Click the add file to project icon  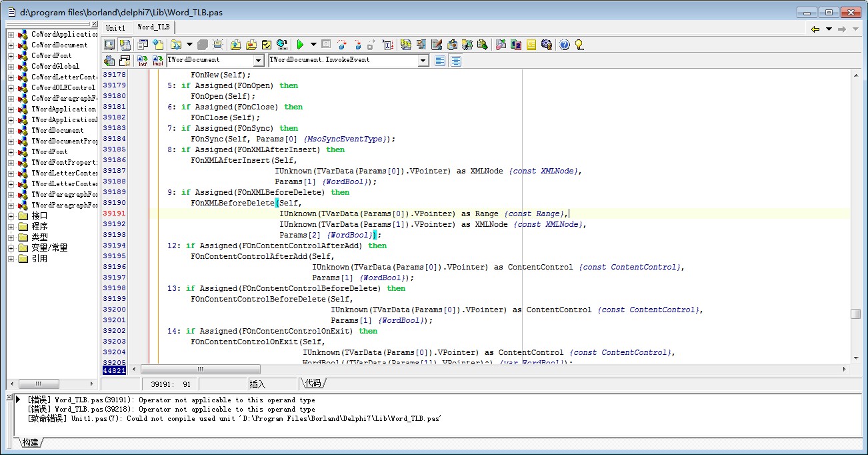[235, 45]
